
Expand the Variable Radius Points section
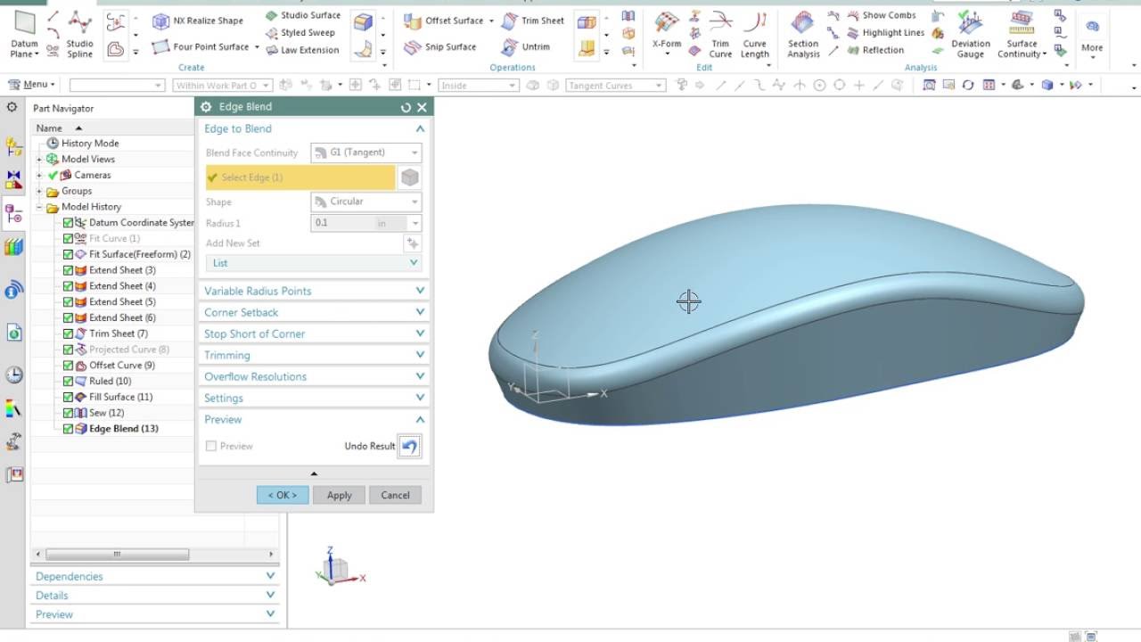314,291
